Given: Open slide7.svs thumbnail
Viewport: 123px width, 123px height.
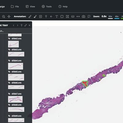Looking at the screenshot, I should tap(15, 99).
